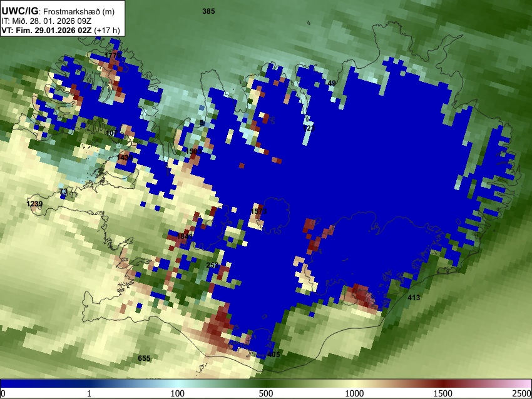Click the color scale label 500
Viewport: 532px width, 399px height.
click(x=266, y=393)
